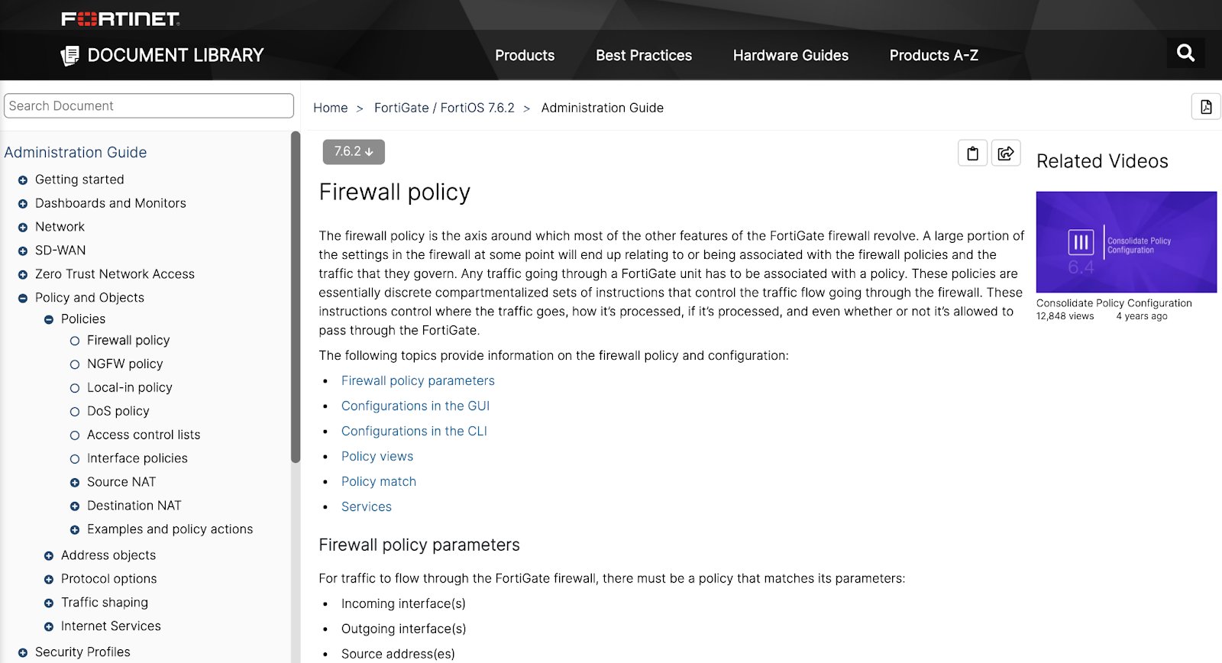1222x663 pixels.
Task: Open the 7.6.2 version dropdown
Action: pos(354,152)
